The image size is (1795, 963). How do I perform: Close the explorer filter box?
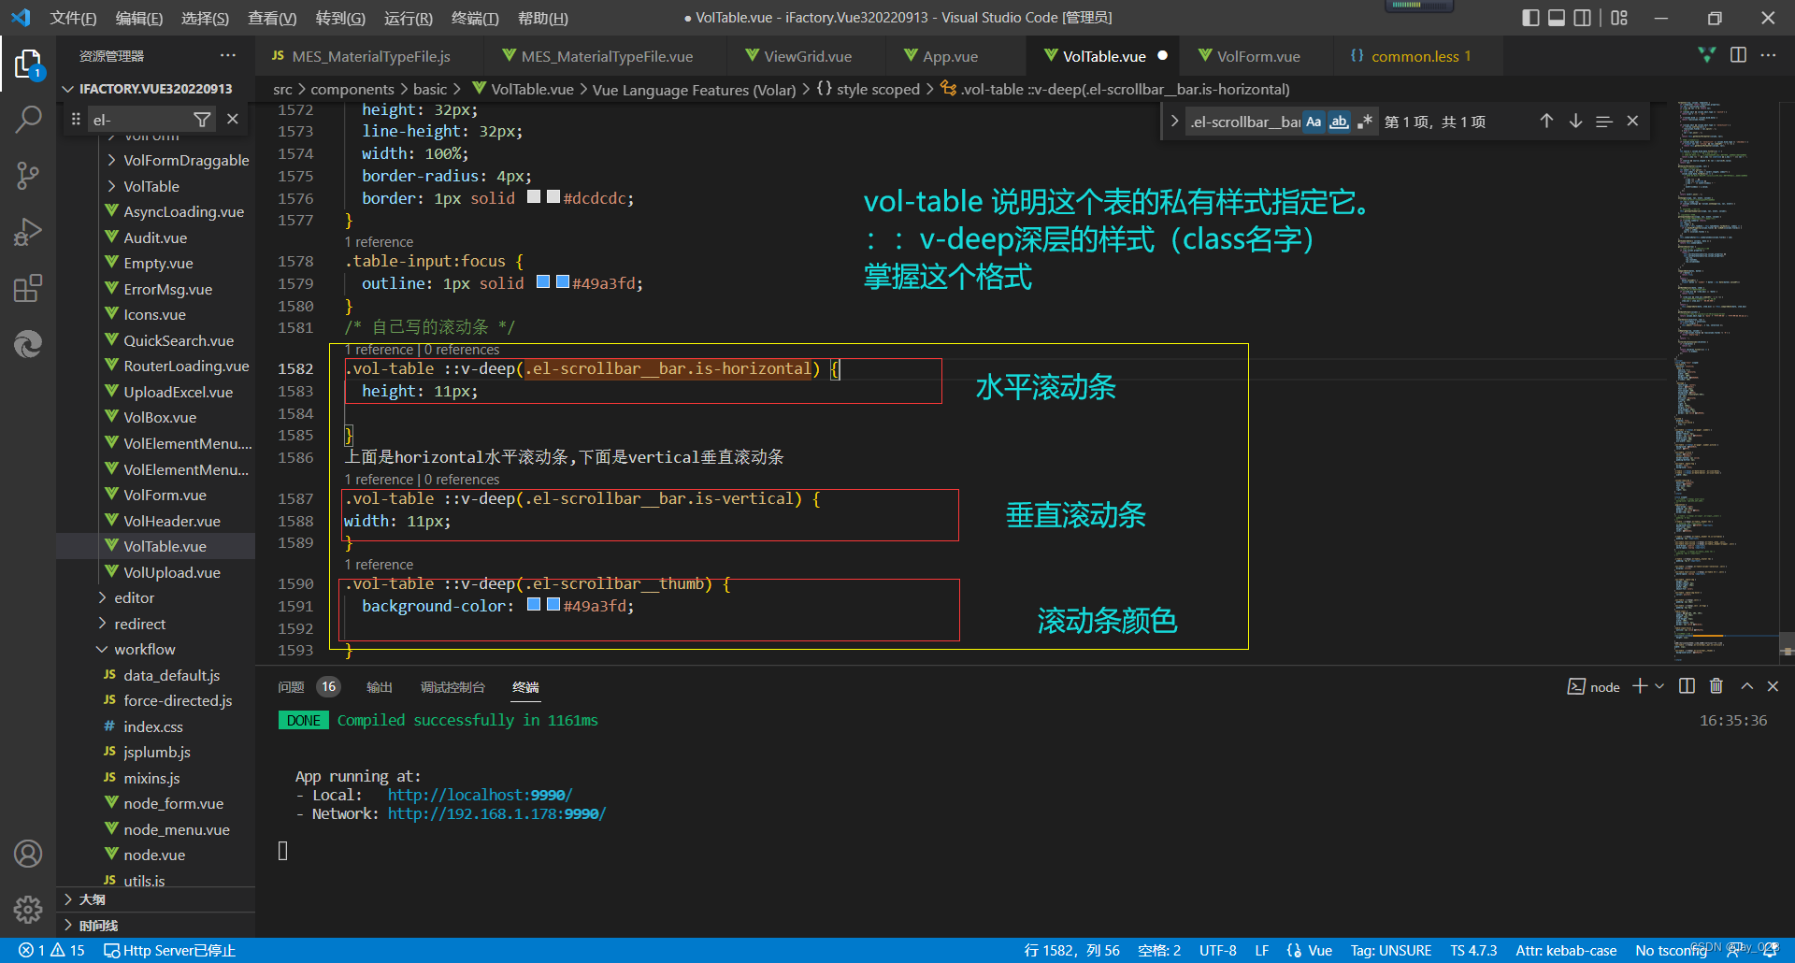[x=233, y=120]
